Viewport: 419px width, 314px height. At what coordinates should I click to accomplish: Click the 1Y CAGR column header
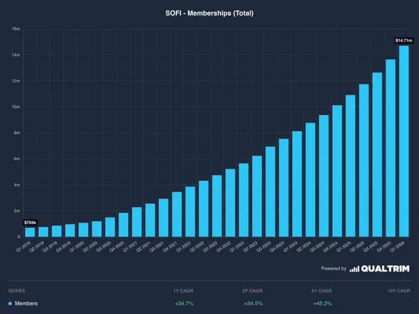tap(184, 291)
